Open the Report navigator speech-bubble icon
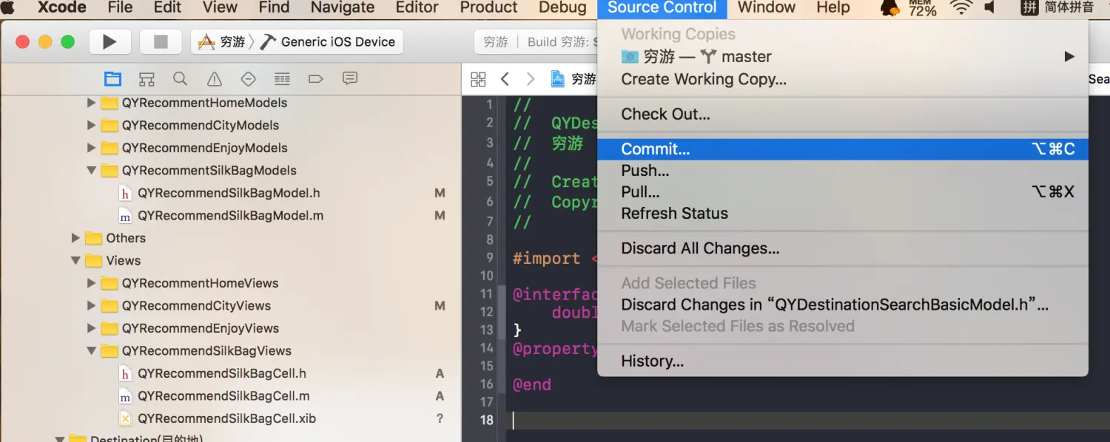The height and width of the screenshot is (442, 1110). pos(350,78)
